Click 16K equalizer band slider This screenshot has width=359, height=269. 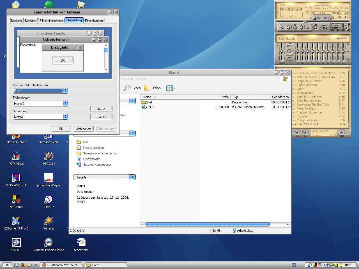tap(343, 52)
